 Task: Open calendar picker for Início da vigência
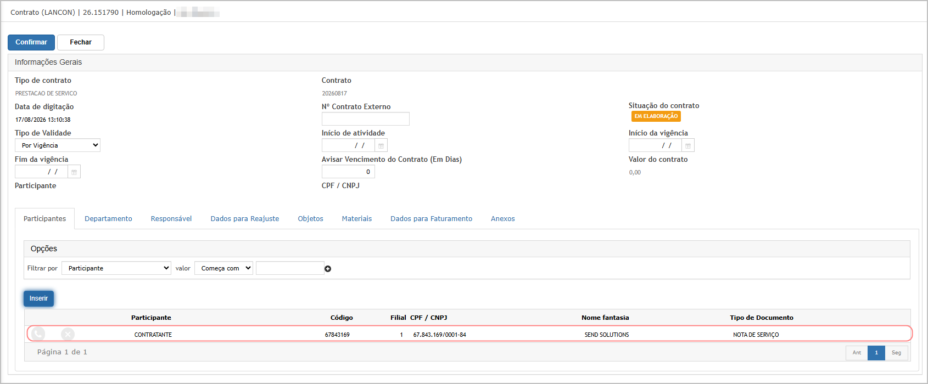tap(688, 145)
